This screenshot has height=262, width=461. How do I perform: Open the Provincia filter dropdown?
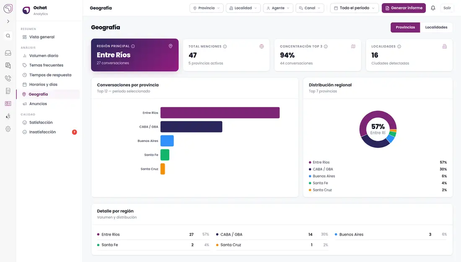pos(206,8)
